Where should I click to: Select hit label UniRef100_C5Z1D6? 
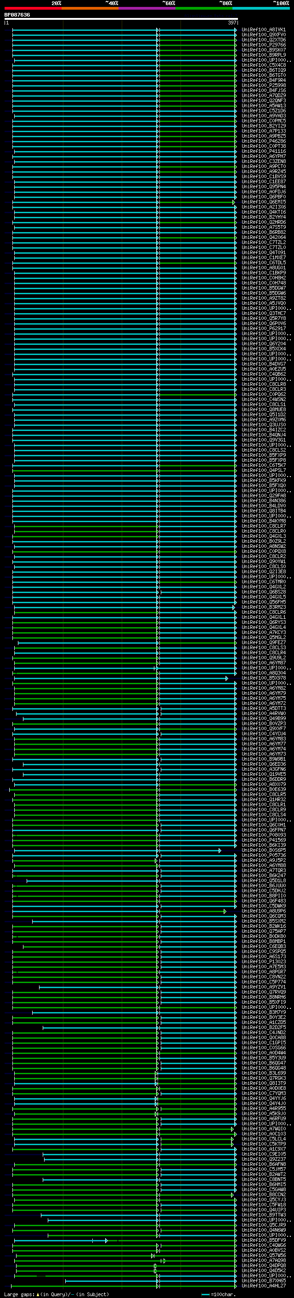(264, 111)
